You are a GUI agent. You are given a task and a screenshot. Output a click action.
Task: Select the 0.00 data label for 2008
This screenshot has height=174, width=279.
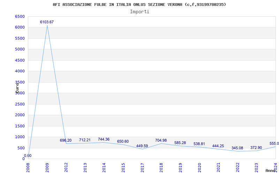tap(28, 156)
